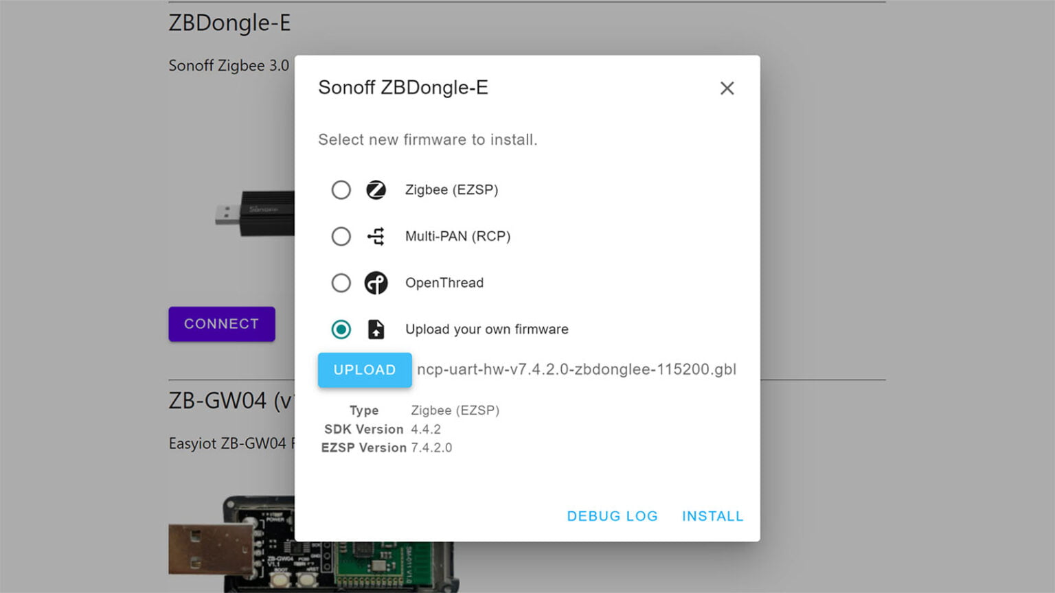Click the UPLOAD button

point(365,370)
